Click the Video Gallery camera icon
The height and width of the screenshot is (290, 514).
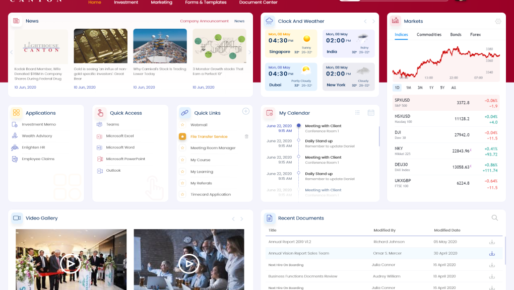pos(17,218)
